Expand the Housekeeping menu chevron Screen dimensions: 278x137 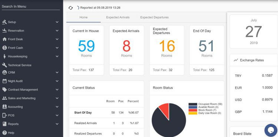pos(57,56)
